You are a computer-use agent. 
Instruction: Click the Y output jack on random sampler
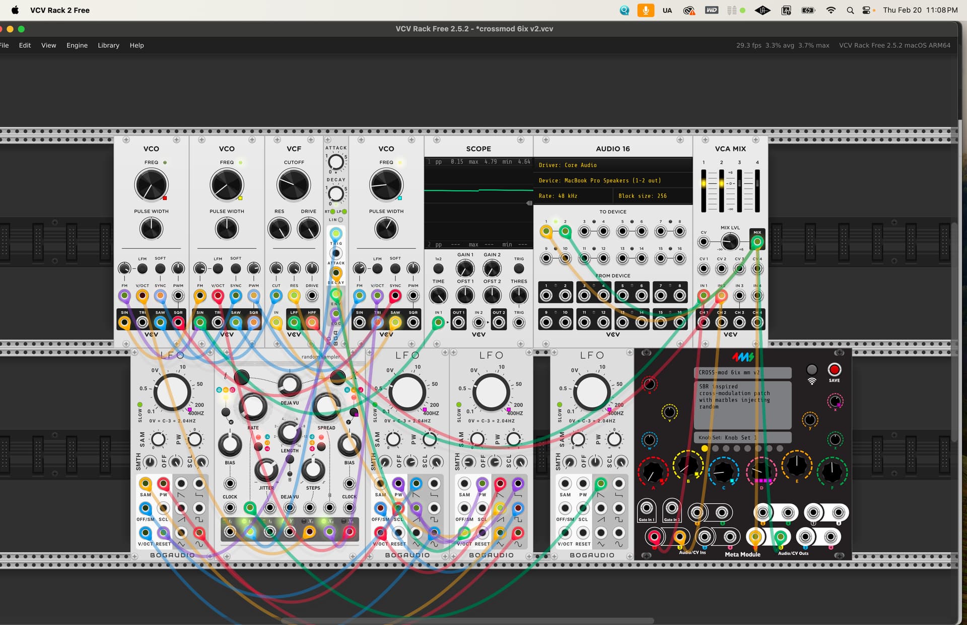(290, 532)
